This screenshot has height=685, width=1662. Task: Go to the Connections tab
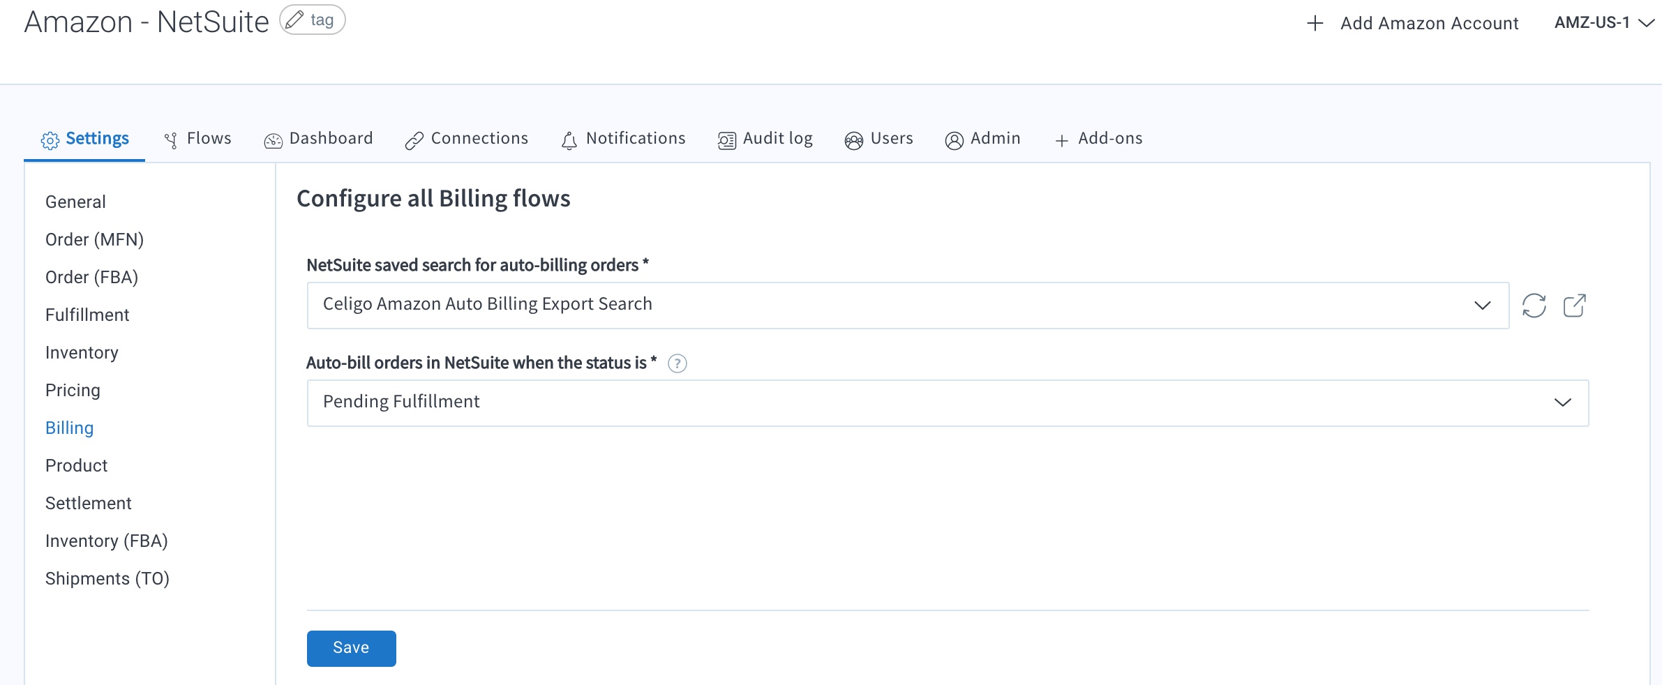tap(466, 139)
